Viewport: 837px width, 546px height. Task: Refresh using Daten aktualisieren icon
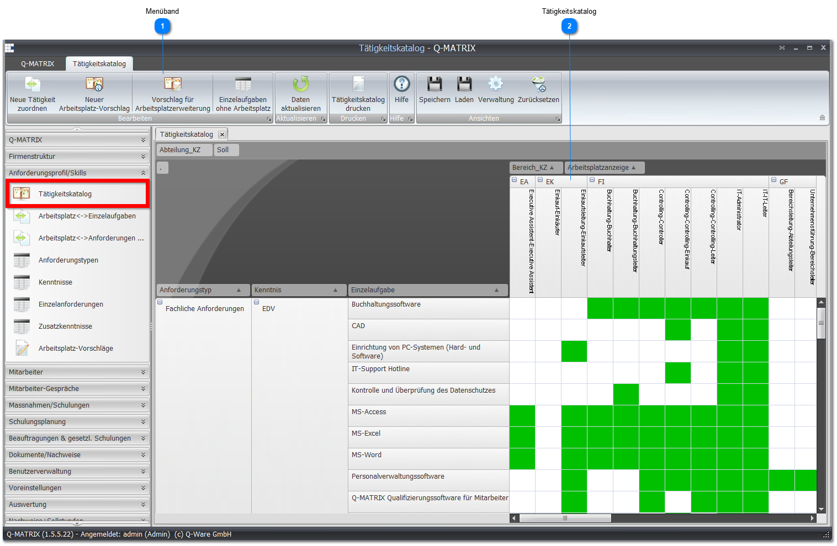(x=301, y=84)
